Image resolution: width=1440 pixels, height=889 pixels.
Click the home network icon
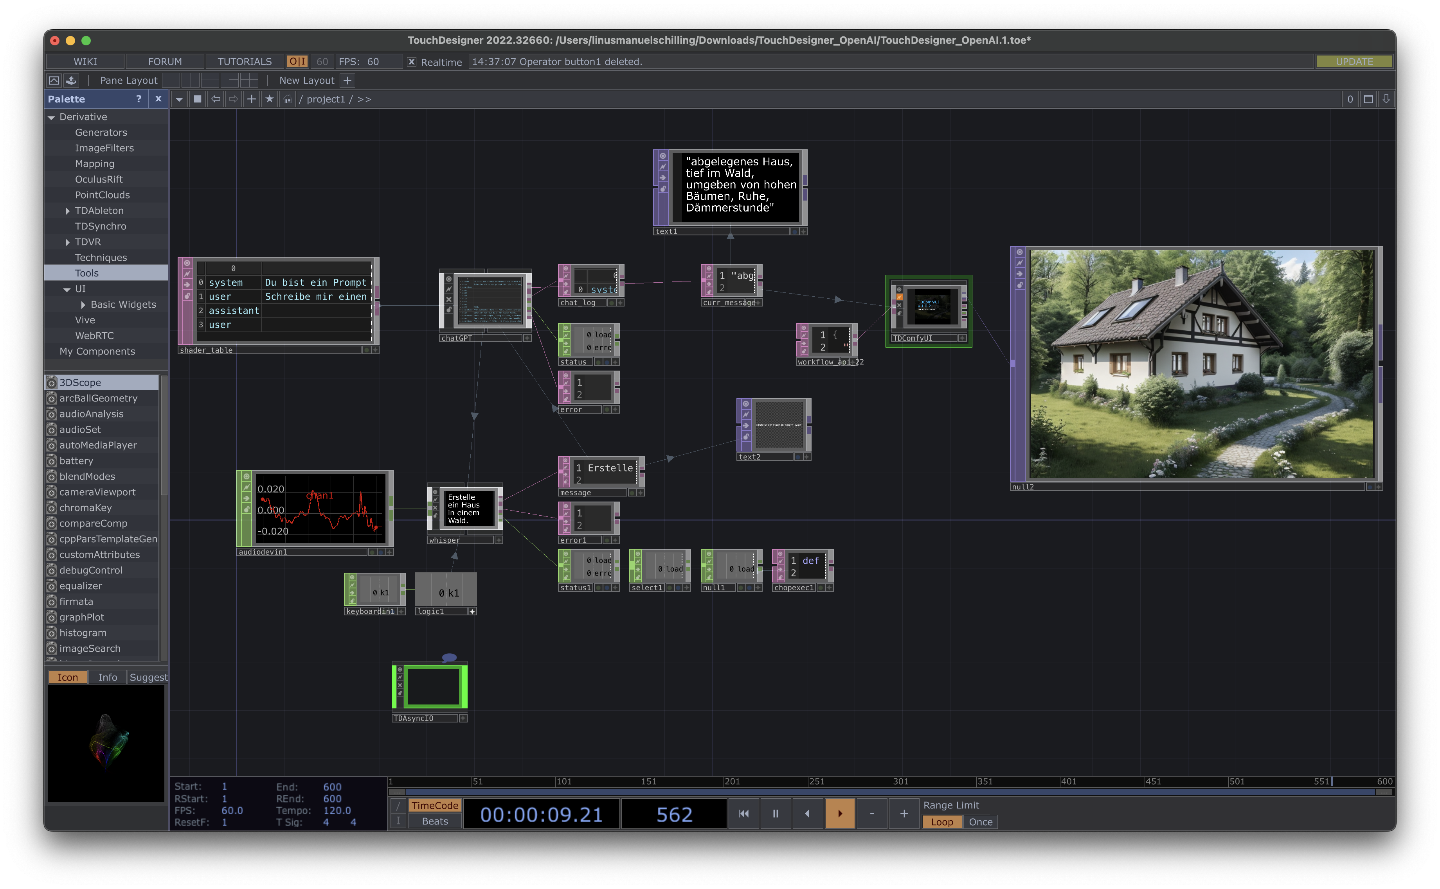[287, 99]
